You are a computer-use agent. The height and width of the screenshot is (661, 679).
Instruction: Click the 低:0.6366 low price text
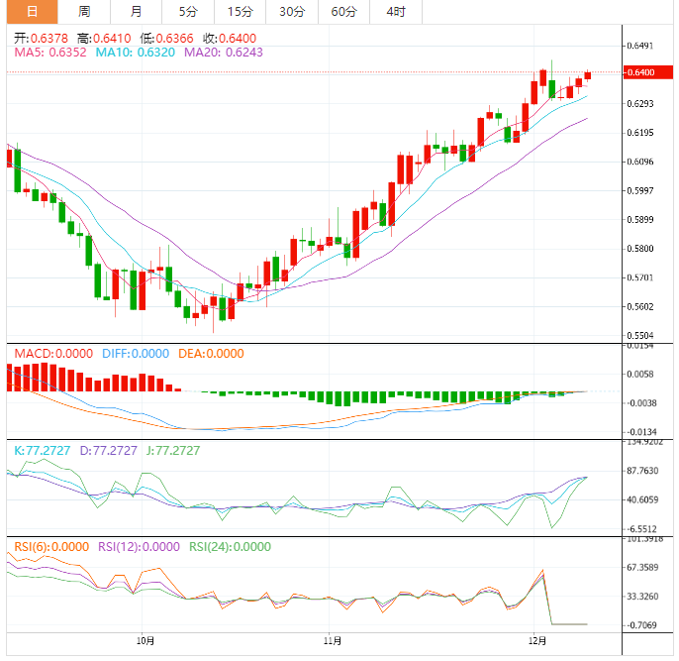tap(166, 38)
